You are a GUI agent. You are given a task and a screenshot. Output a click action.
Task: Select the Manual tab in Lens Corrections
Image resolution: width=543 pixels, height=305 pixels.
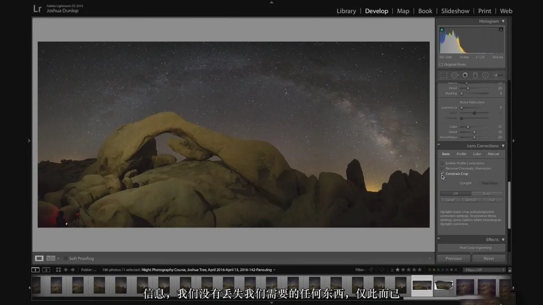[x=493, y=154]
